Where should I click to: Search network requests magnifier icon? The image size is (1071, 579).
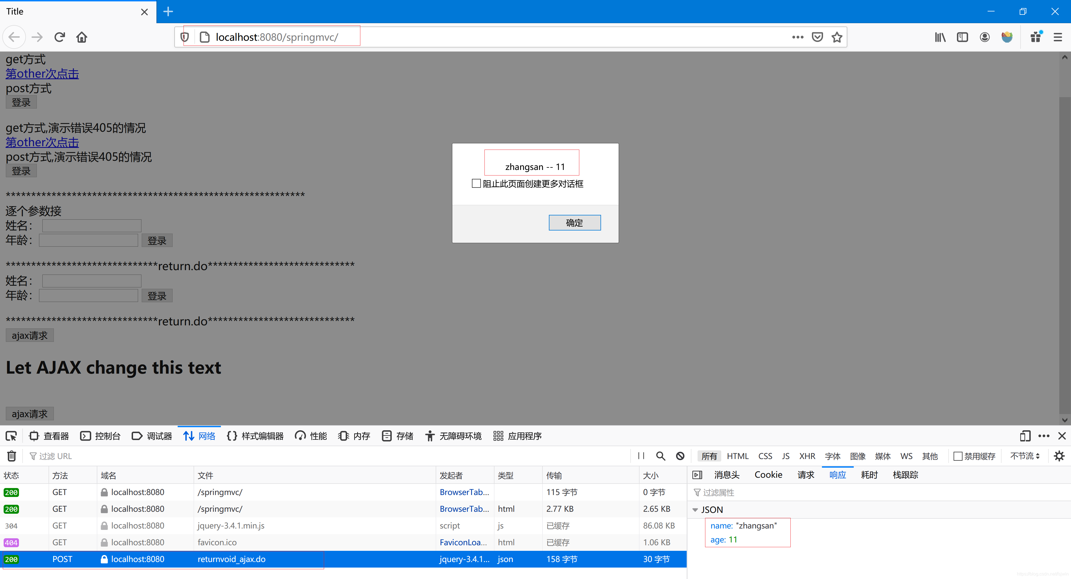(661, 456)
